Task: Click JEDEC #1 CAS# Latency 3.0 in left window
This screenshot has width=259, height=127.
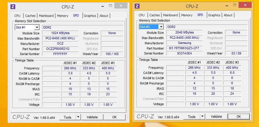Action: [x=70, y=73]
